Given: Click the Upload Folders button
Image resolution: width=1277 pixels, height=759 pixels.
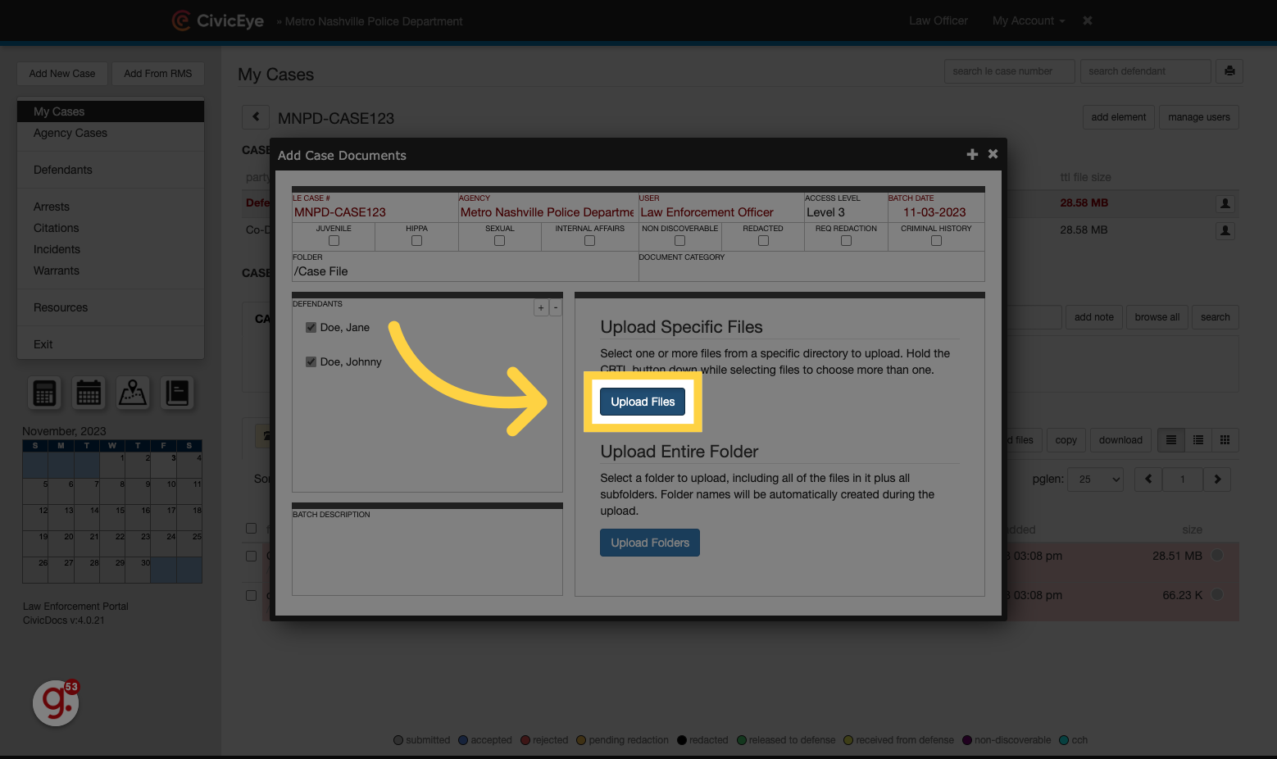Looking at the screenshot, I should click(x=650, y=543).
